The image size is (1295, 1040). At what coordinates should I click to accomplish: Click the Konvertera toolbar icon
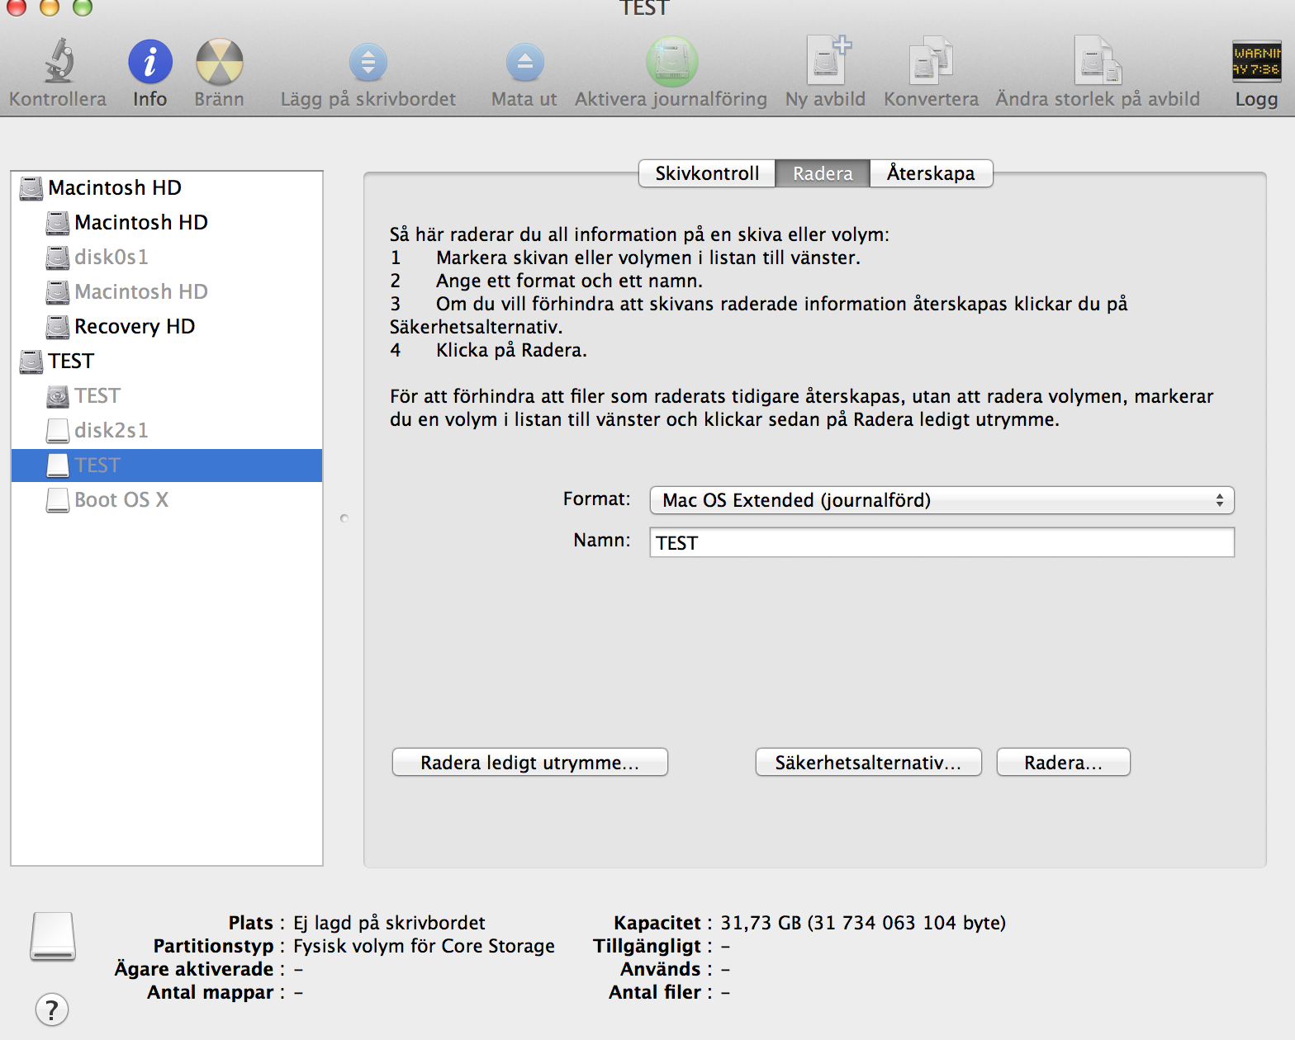click(x=932, y=60)
